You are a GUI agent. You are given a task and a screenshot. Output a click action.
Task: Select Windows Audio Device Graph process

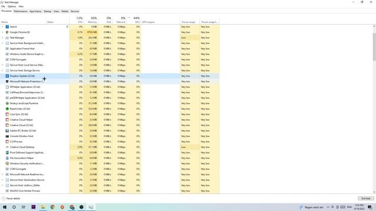pos(110,55)
